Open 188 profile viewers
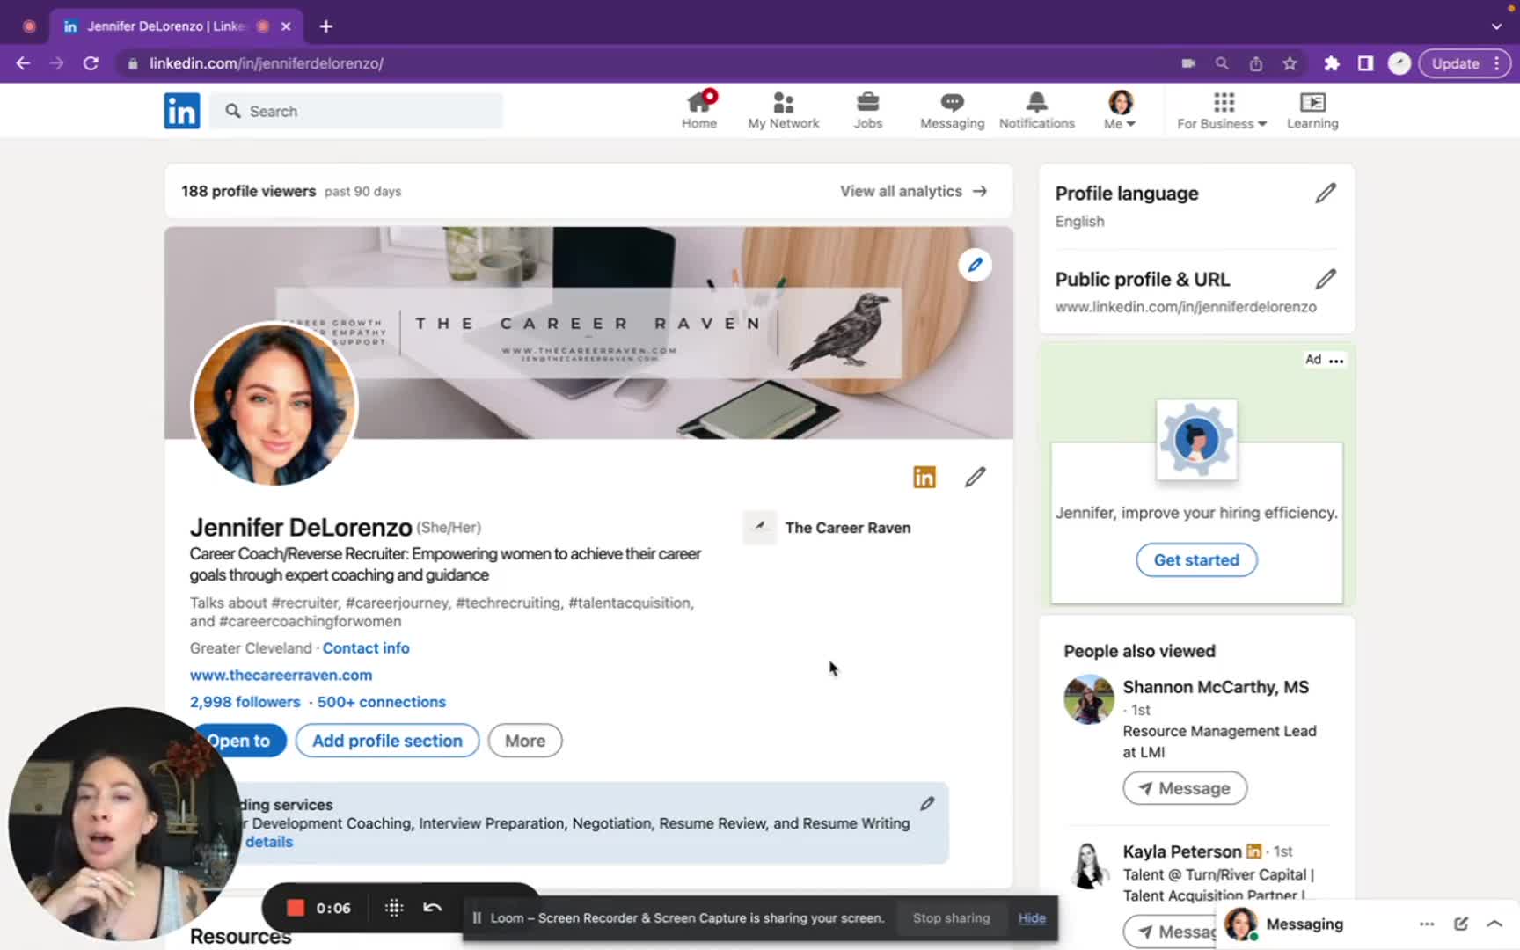This screenshot has height=950, width=1520. point(248,191)
